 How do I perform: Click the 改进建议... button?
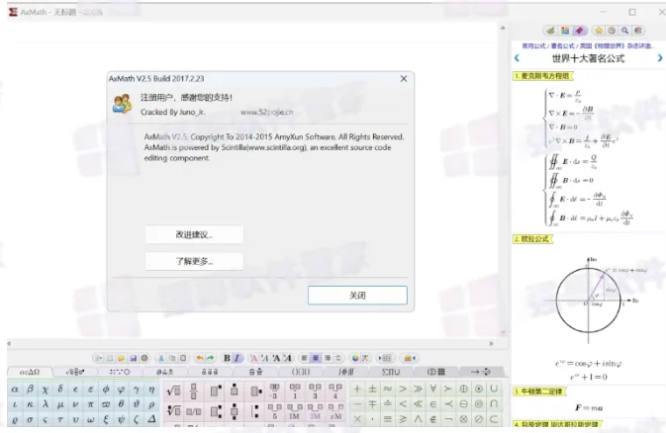tap(194, 234)
